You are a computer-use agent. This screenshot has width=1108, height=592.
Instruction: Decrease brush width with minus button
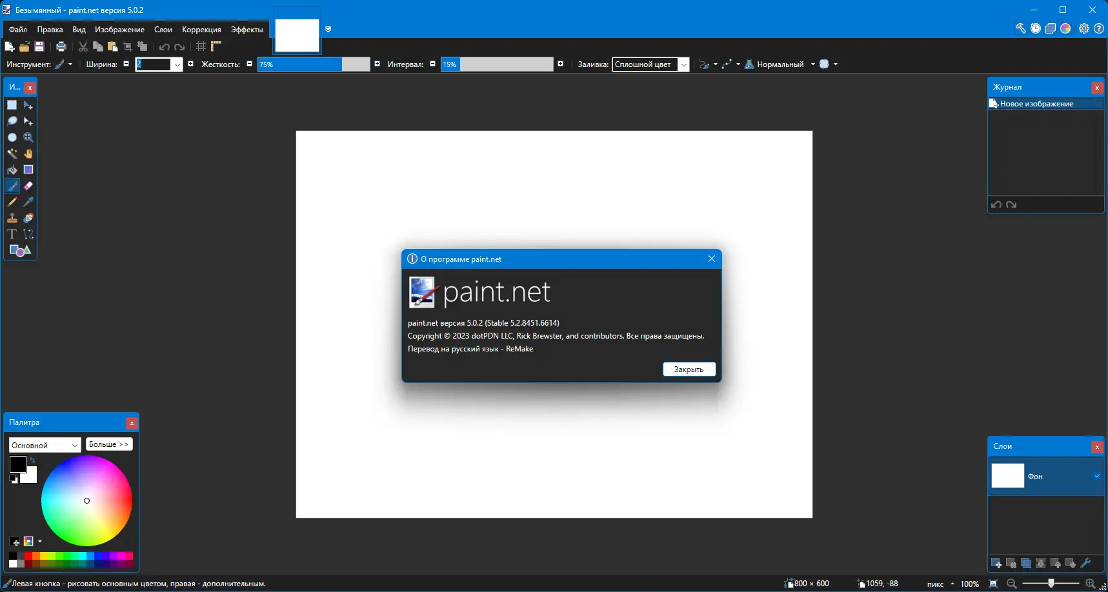126,64
